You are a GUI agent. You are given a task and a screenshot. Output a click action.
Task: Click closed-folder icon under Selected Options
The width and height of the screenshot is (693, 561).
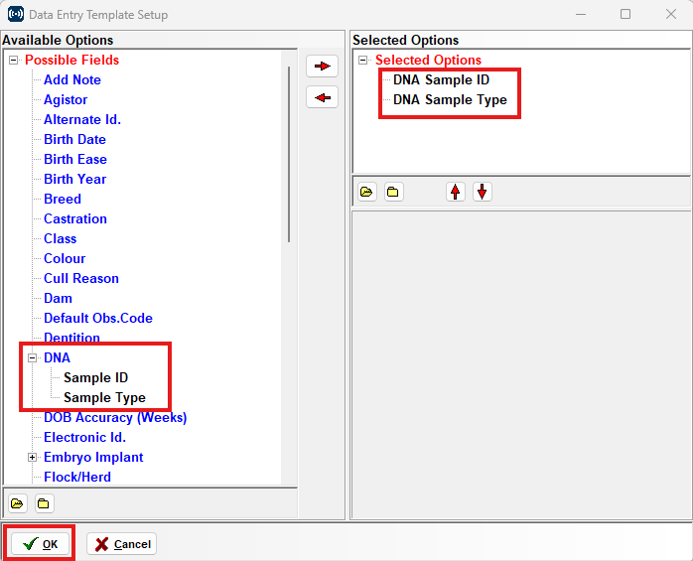click(x=393, y=192)
